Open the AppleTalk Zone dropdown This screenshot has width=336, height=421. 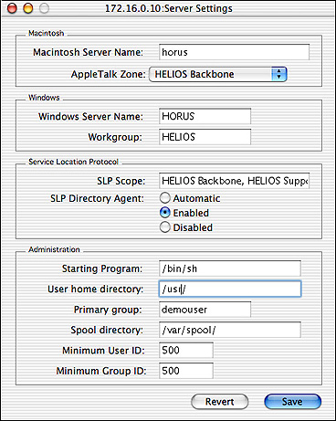218,74
